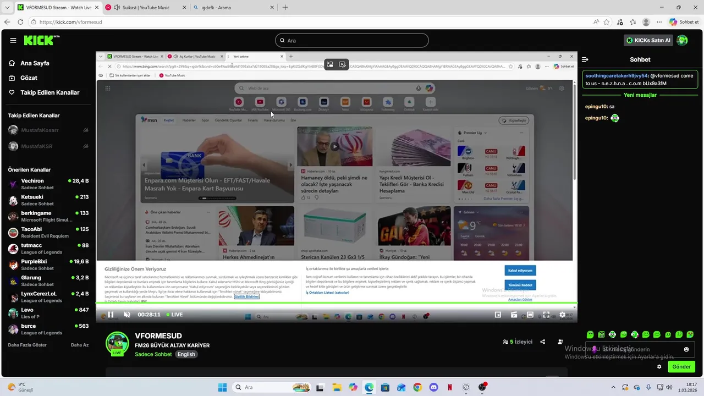The height and width of the screenshot is (396, 704).
Task: Toggle notifications for MustafaKSR channel
Action: click(x=86, y=146)
